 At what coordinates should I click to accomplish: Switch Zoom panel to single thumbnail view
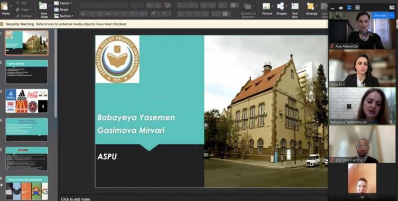pyautogui.click(x=341, y=8)
